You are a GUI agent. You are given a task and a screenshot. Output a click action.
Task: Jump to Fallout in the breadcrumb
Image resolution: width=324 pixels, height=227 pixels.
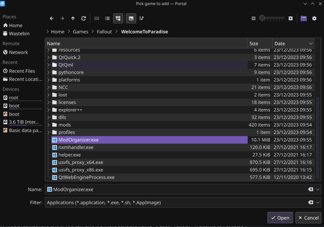pyautogui.click(x=104, y=32)
